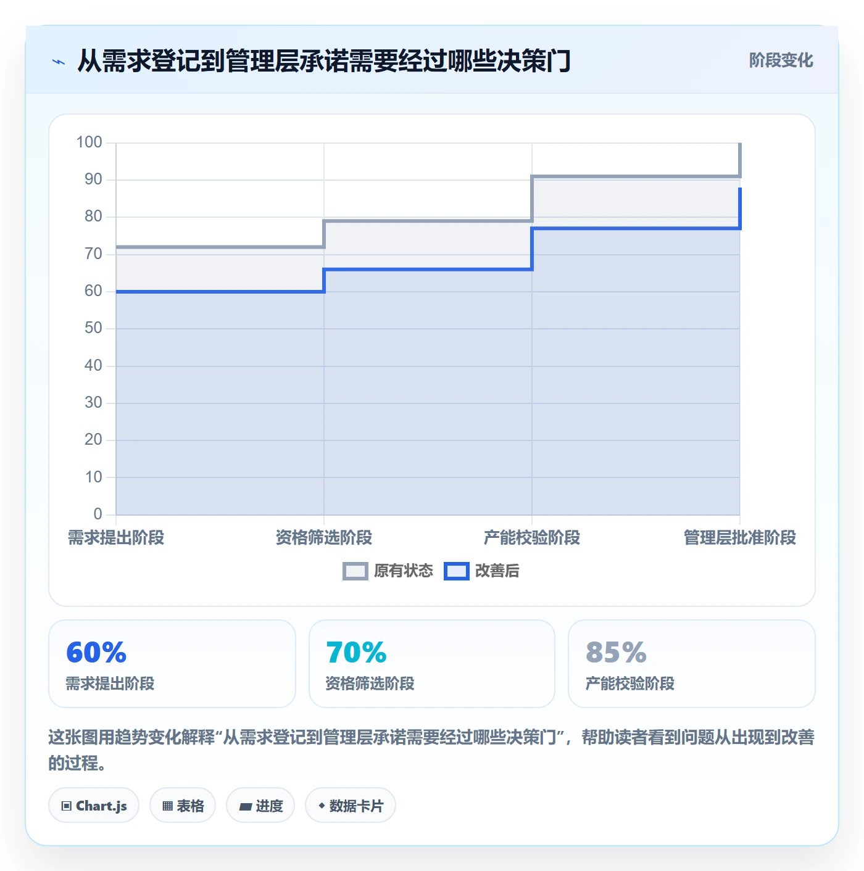
Task: Select the 进度 tag chip
Action: 260,805
